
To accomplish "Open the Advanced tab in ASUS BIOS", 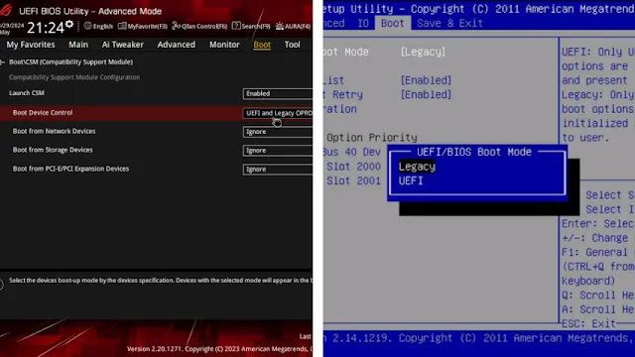I will coord(177,45).
